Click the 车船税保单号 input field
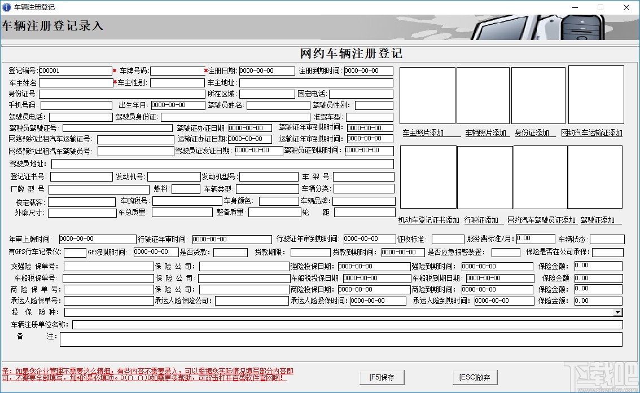The height and width of the screenshot is (393, 640). (x=108, y=279)
